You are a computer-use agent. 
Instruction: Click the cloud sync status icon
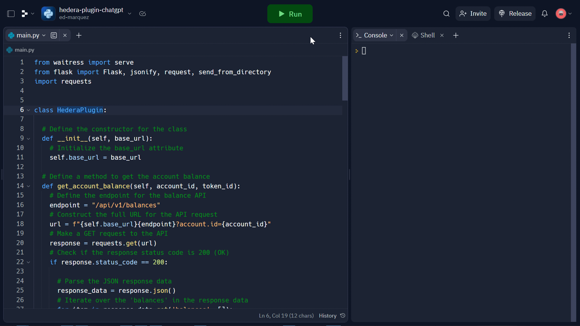[x=143, y=14]
